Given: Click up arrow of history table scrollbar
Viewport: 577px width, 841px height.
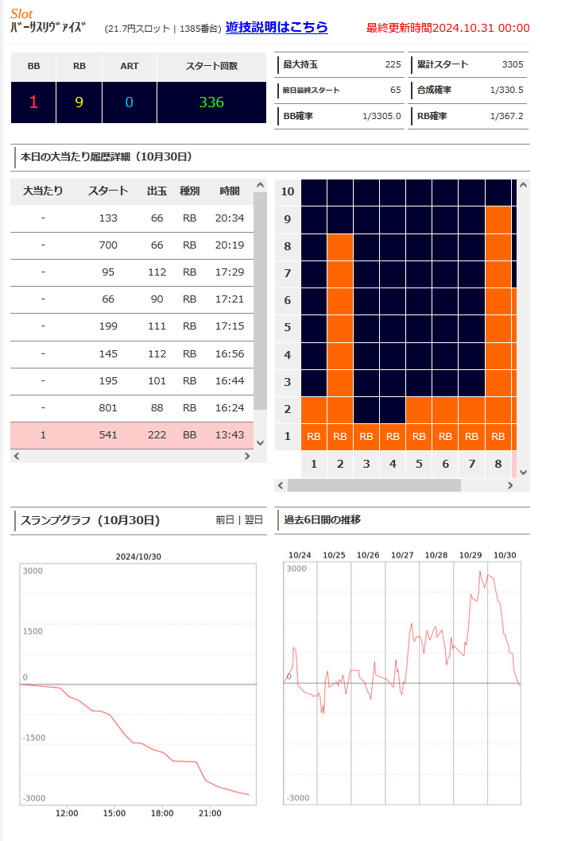Looking at the screenshot, I should click(x=261, y=185).
